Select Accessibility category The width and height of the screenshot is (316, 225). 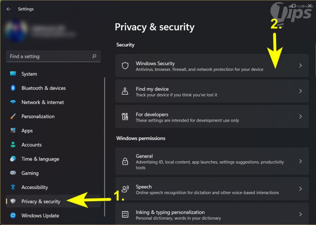pos(35,187)
